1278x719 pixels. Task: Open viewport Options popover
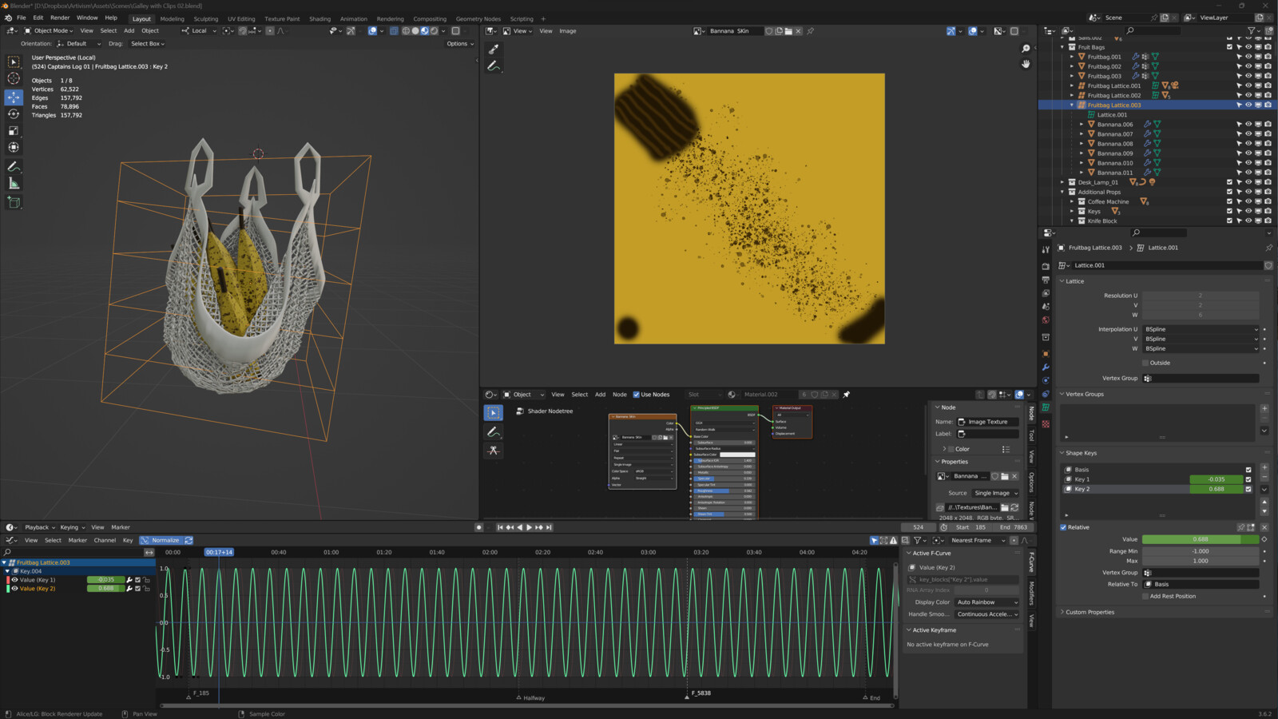coord(459,44)
